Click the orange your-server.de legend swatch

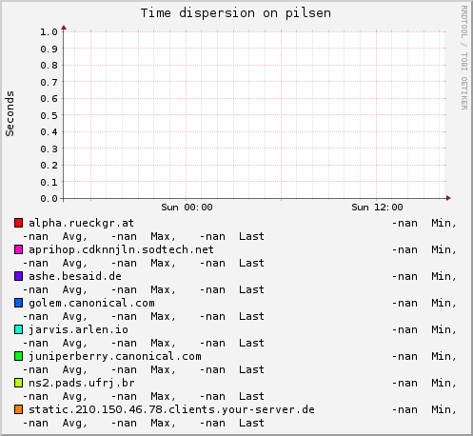click(18, 409)
